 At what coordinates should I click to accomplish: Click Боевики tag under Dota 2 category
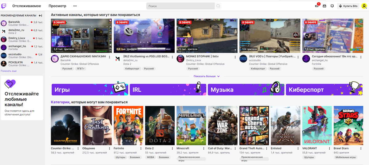click(164, 157)
